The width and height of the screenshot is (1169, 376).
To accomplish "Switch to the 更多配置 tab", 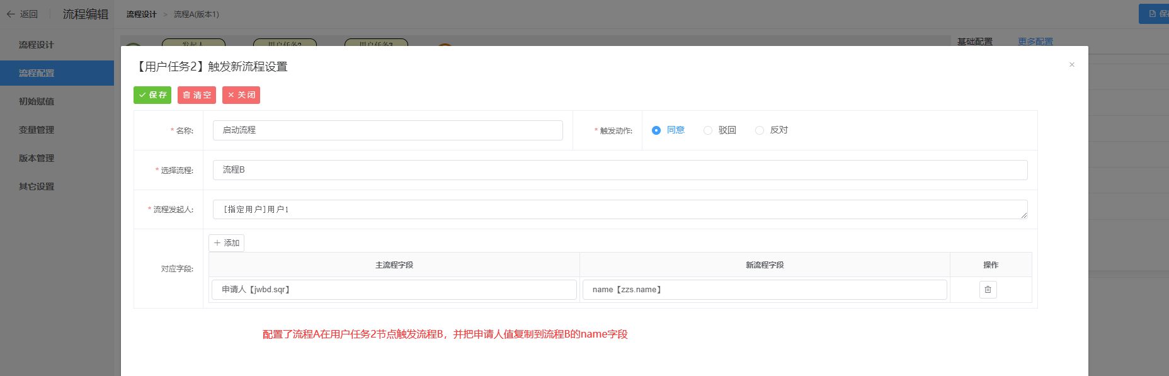I will click(1035, 42).
